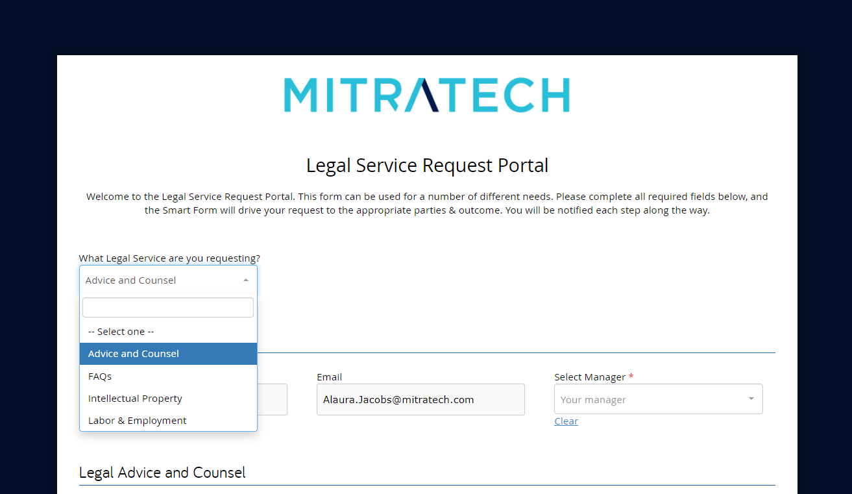Select "Intellectual Property" from the list
The width and height of the screenshot is (852, 494).
pos(135,398)
